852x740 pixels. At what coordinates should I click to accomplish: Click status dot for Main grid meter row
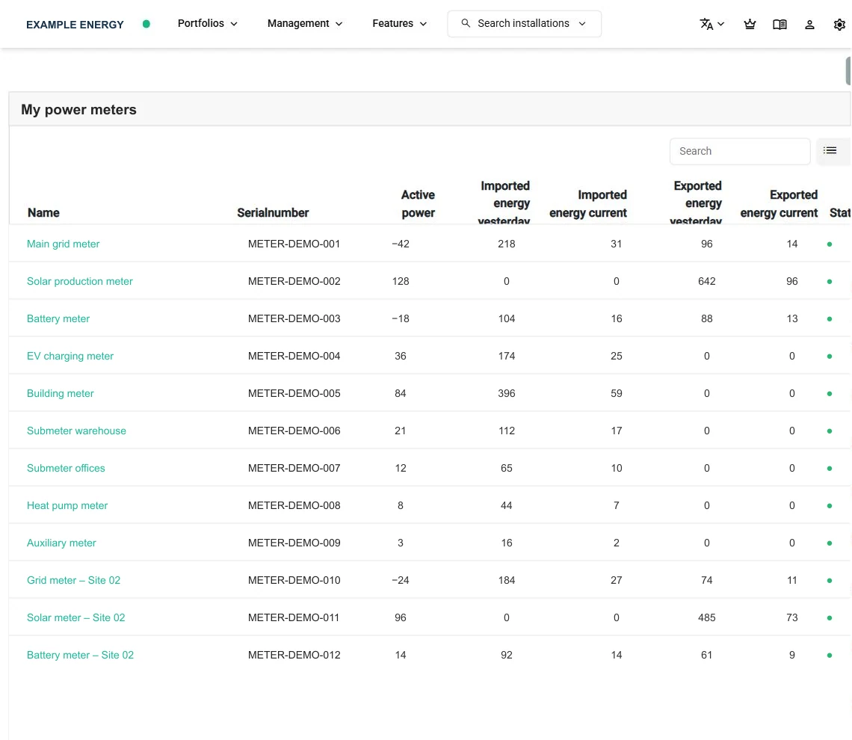click(829, 244)
